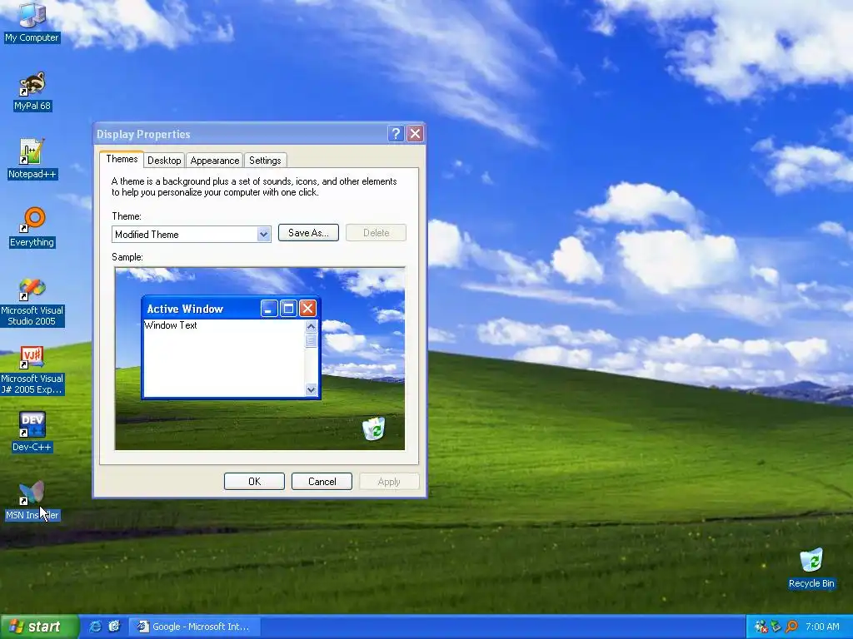Click the Google - Microsoft Internet Explorer taskbar button
Viewport: 853px width, 639px height.
tap(193, 627)
